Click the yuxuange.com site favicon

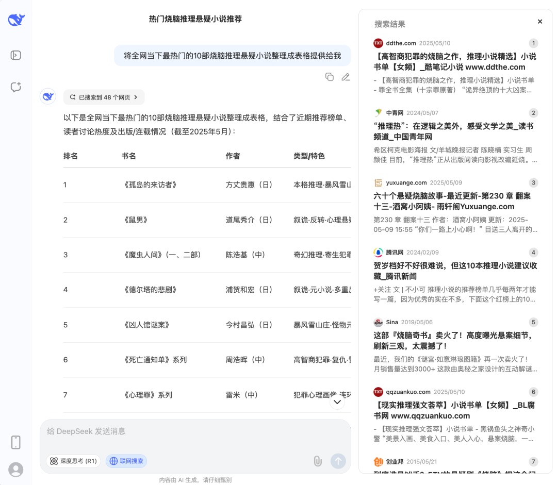tap(379, 183)
